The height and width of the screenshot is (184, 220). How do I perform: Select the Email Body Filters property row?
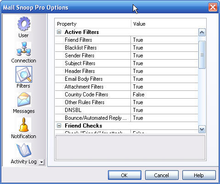pyautogui.click(x=126, y=79)
